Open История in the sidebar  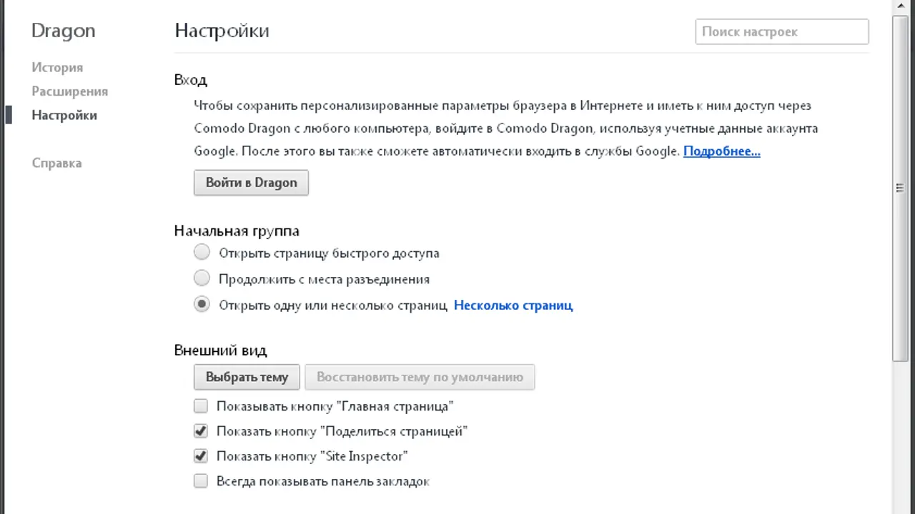[57, 68]
